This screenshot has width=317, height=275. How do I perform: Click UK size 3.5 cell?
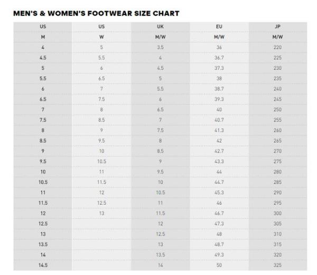tap(160, 48)
